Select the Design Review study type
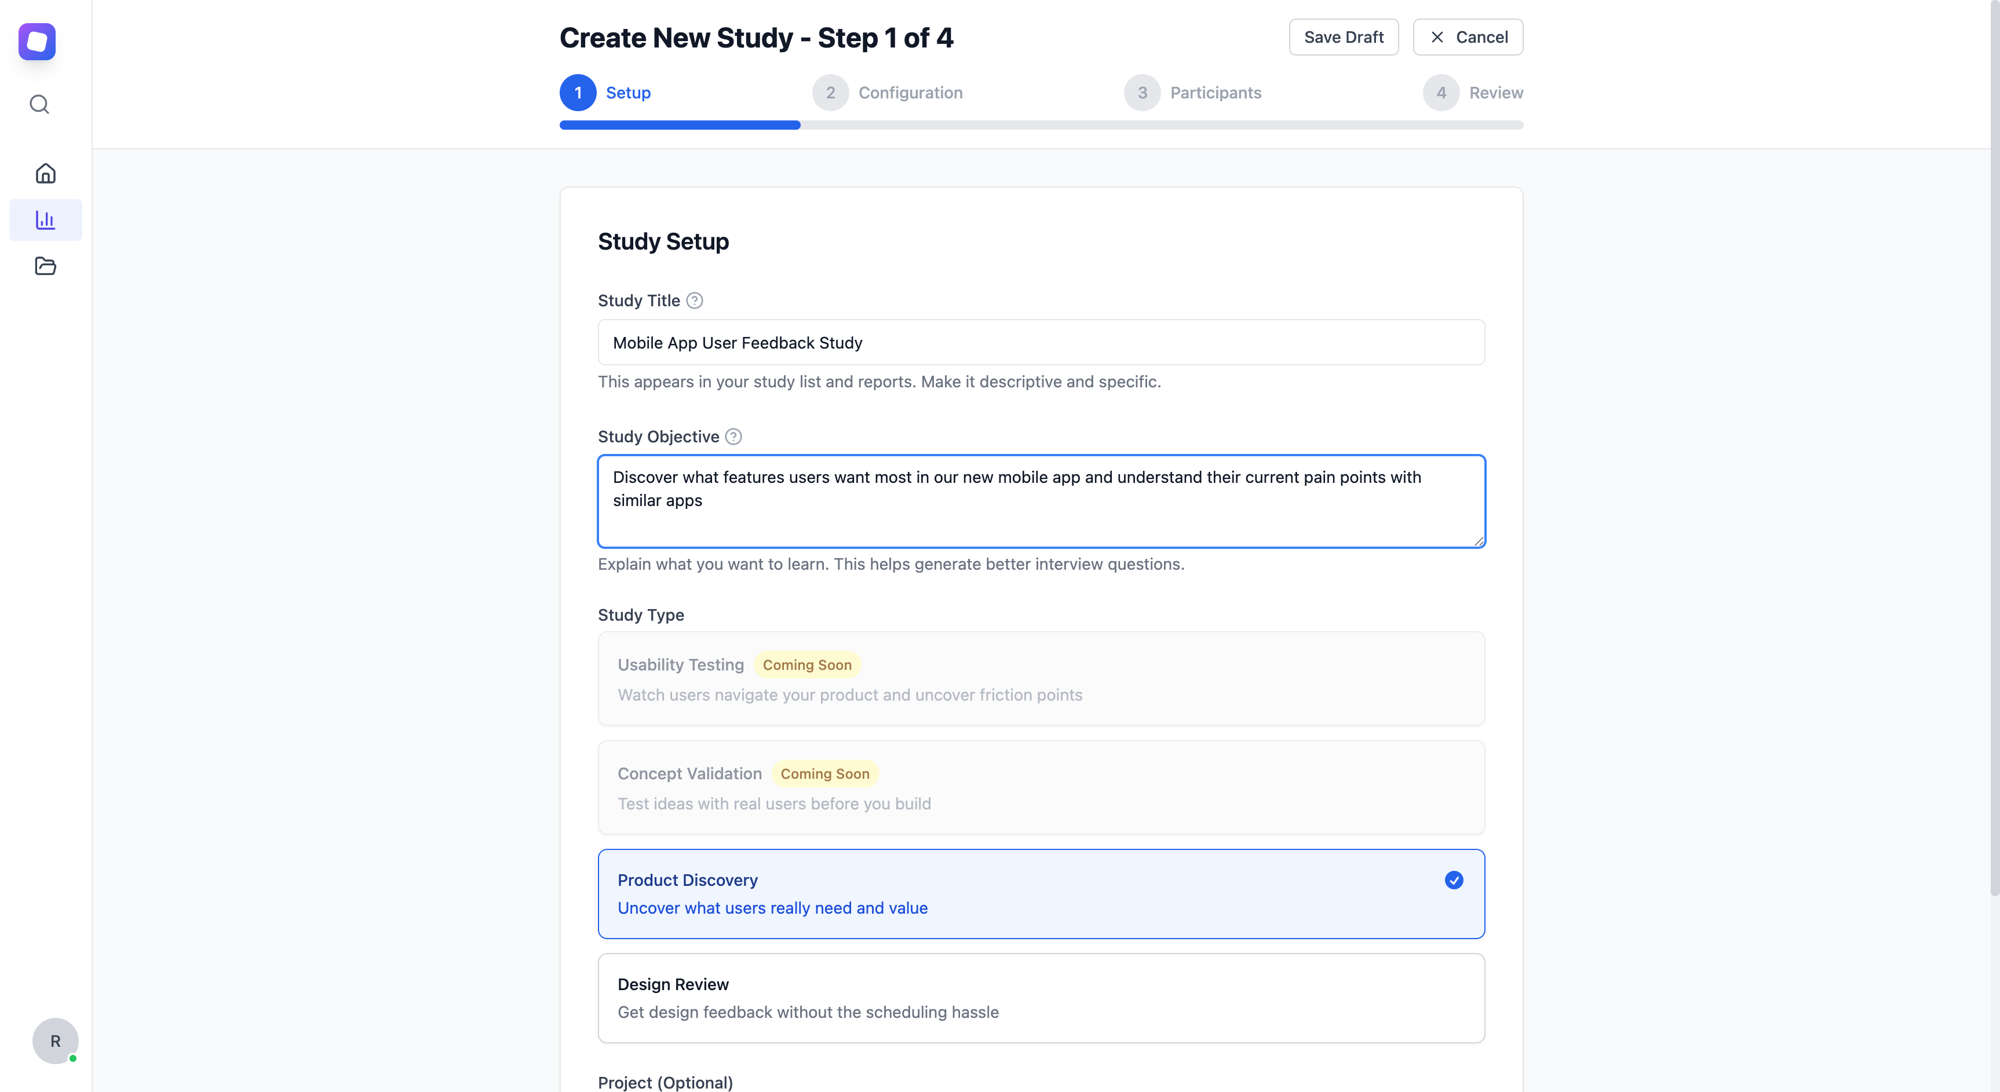This screenshot has height=1092, width=2000. pyautogui.click(x=1041, y=998)
